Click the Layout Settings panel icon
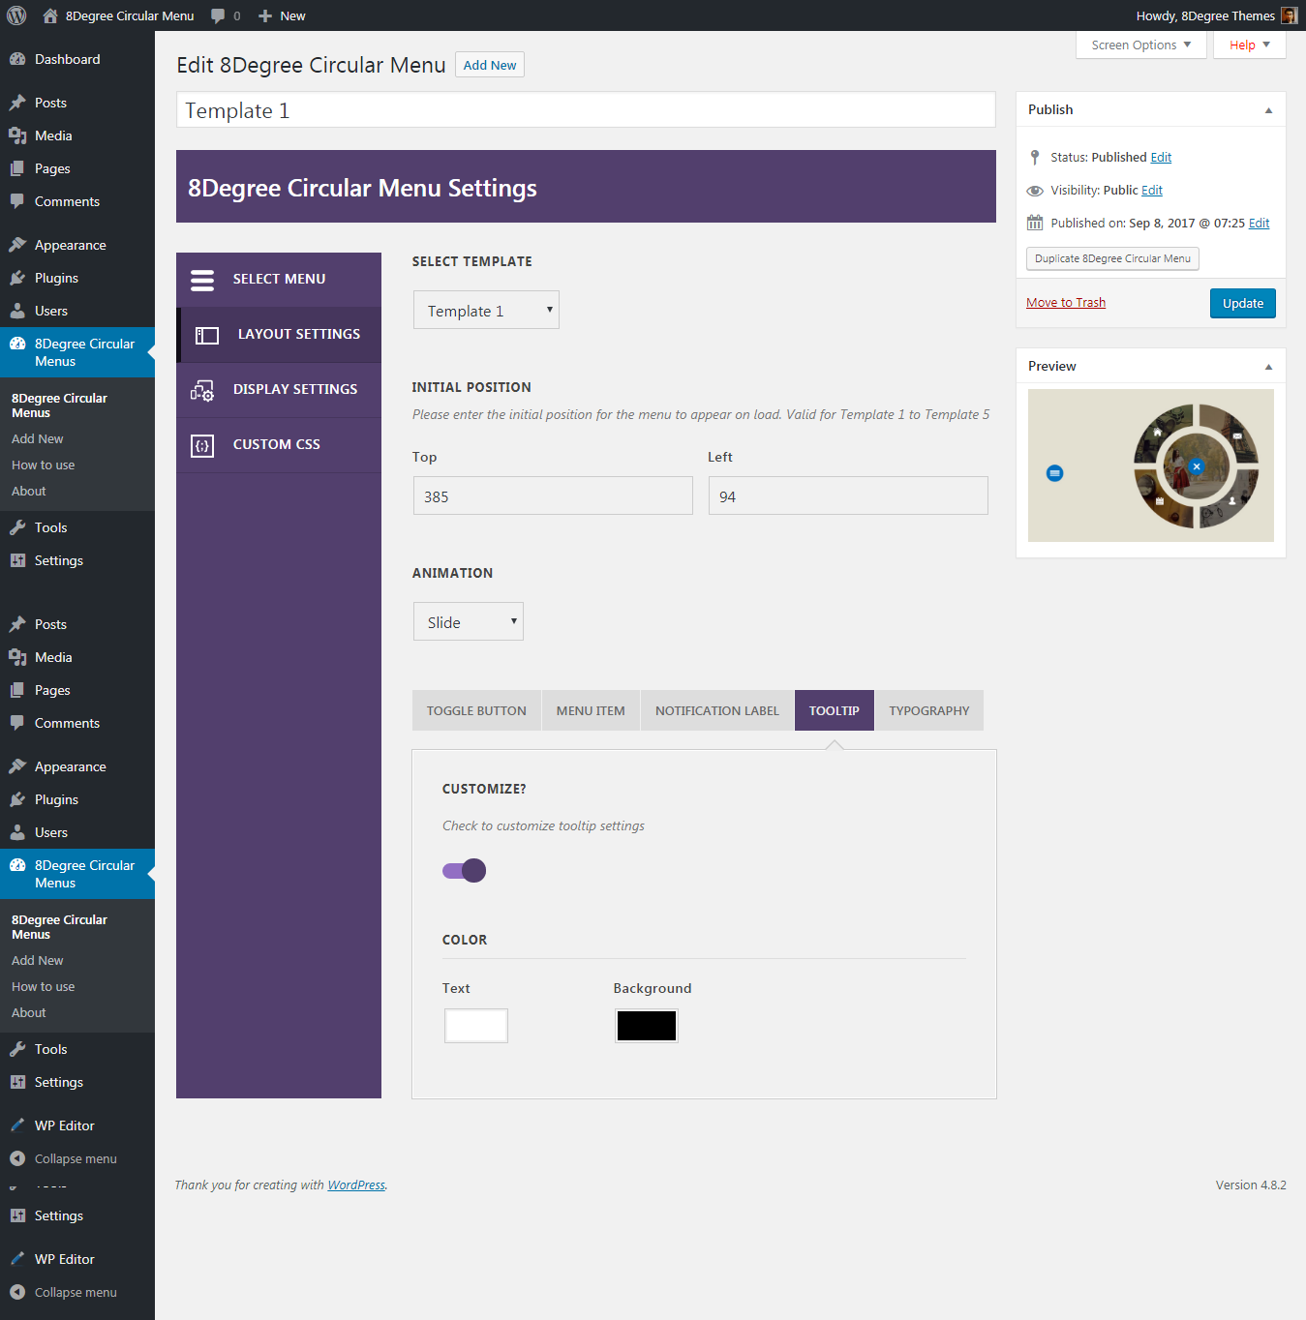 (x=207, y=335)
